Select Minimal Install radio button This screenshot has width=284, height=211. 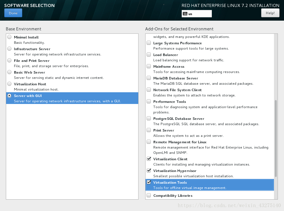(x=9, y=37)
